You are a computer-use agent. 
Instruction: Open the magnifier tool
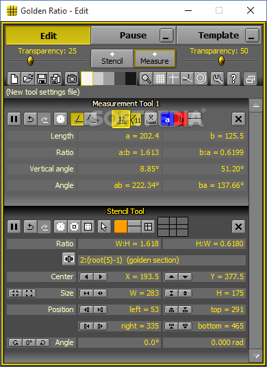click(x=147, y=79)
